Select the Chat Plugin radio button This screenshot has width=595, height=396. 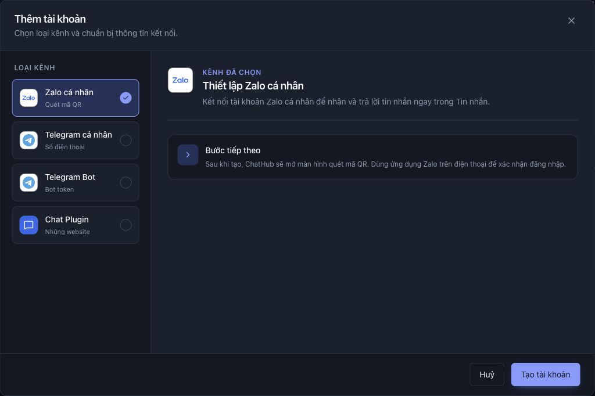point(126,225)
